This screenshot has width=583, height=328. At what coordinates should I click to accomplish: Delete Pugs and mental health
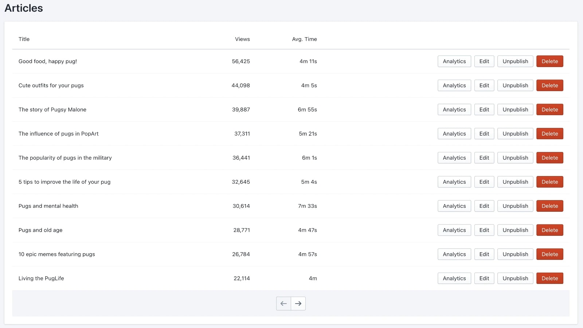coord(550,206)
